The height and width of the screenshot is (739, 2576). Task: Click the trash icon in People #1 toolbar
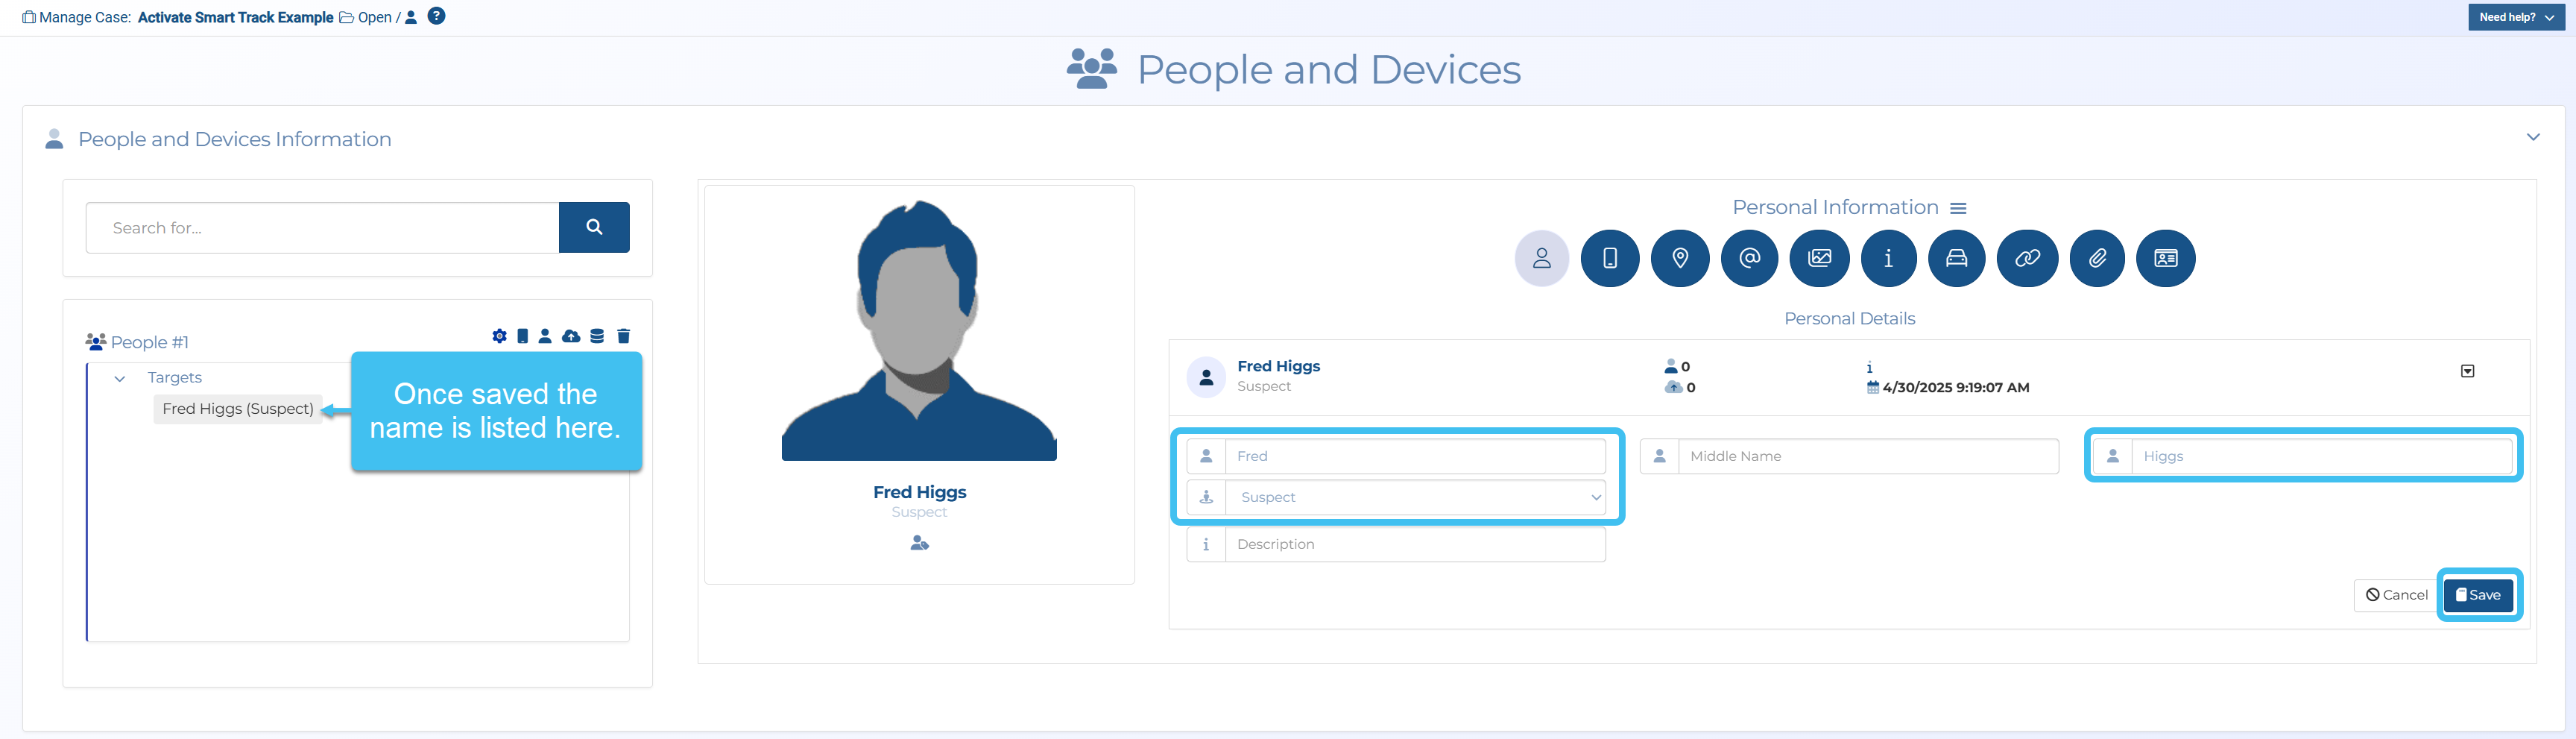click(x=623, y=336)
